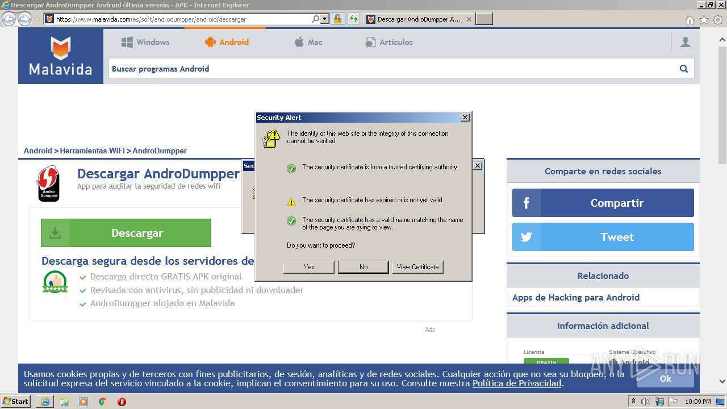Image resolution: width=727 pixels, height=409 pixels.
Task: Go forward with the browser Forward arrow
Action: 24,19
